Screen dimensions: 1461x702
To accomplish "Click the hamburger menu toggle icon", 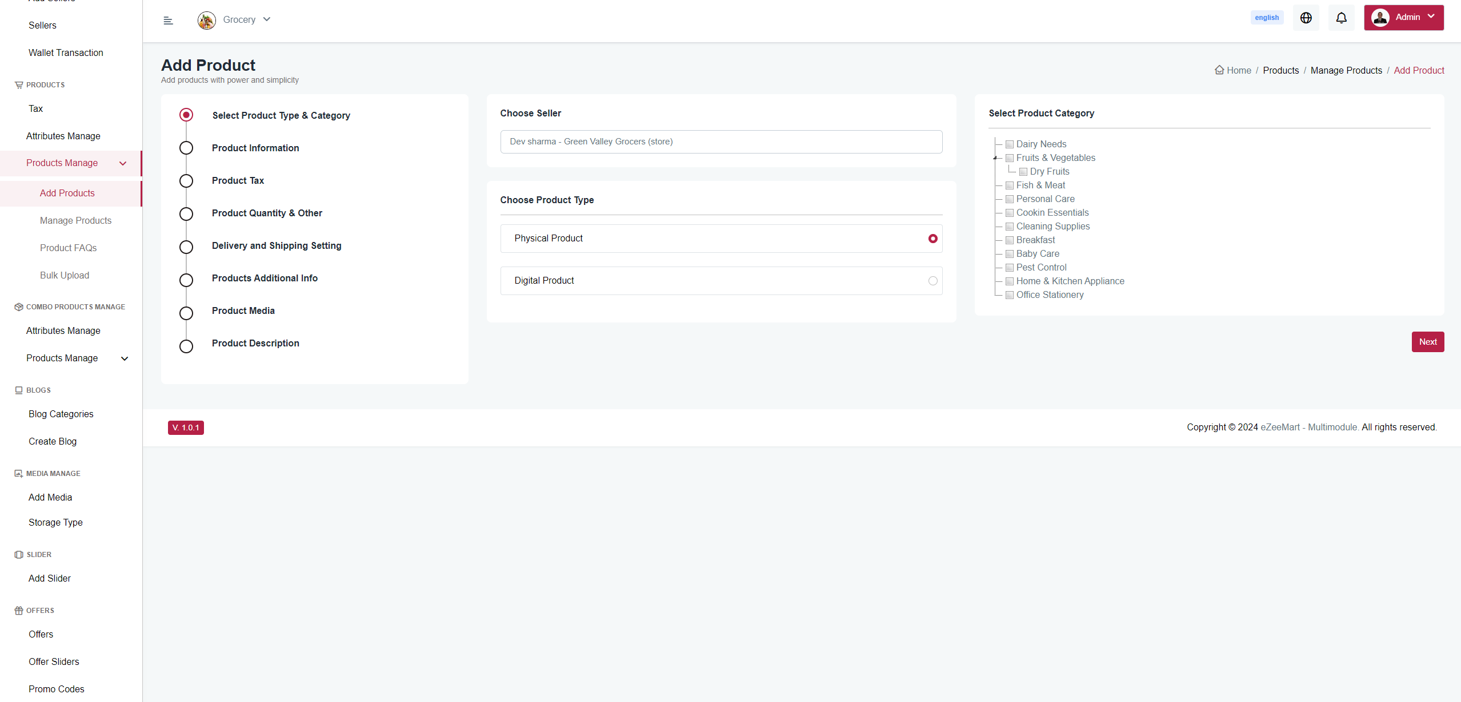I will tap(168, 21).
